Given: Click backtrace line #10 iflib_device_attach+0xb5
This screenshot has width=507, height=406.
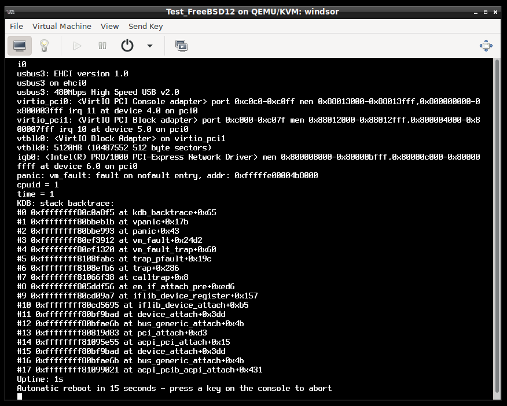Looking at the screenshot, I should click(133, 305).
